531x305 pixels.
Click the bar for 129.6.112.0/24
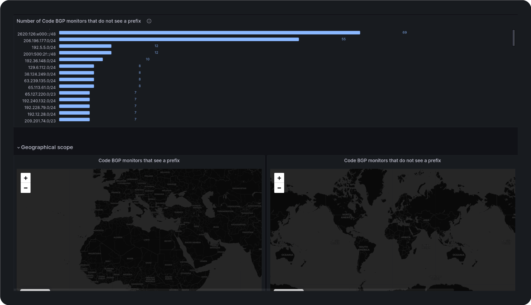coord(76,66)
